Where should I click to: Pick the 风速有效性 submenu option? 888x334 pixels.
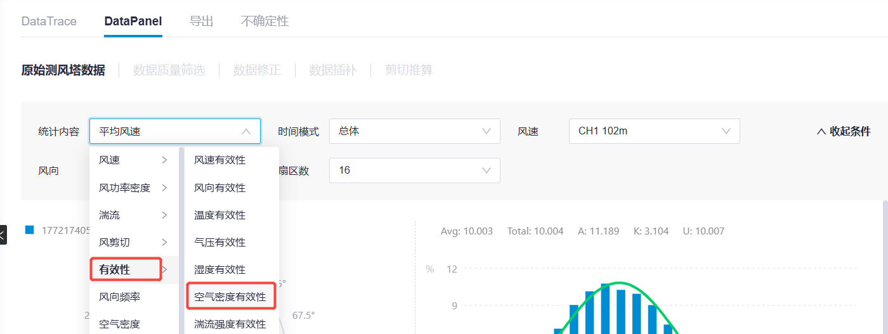pos(219,160)
